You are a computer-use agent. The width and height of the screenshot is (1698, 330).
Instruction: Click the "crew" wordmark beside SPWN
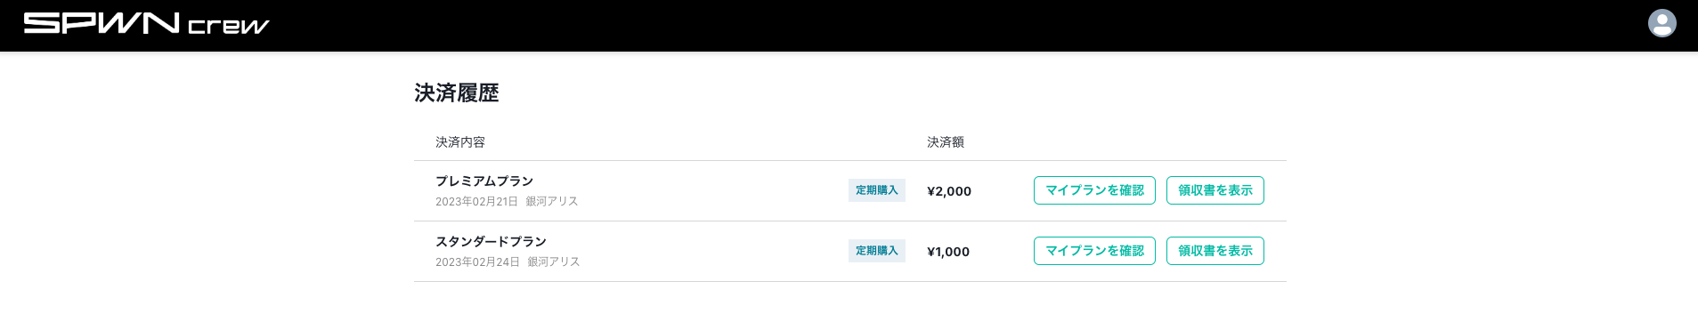[x=229, y=26]
